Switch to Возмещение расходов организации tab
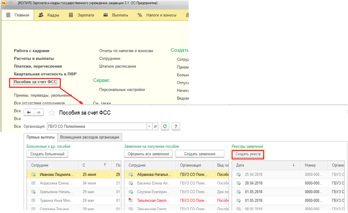 90,137
